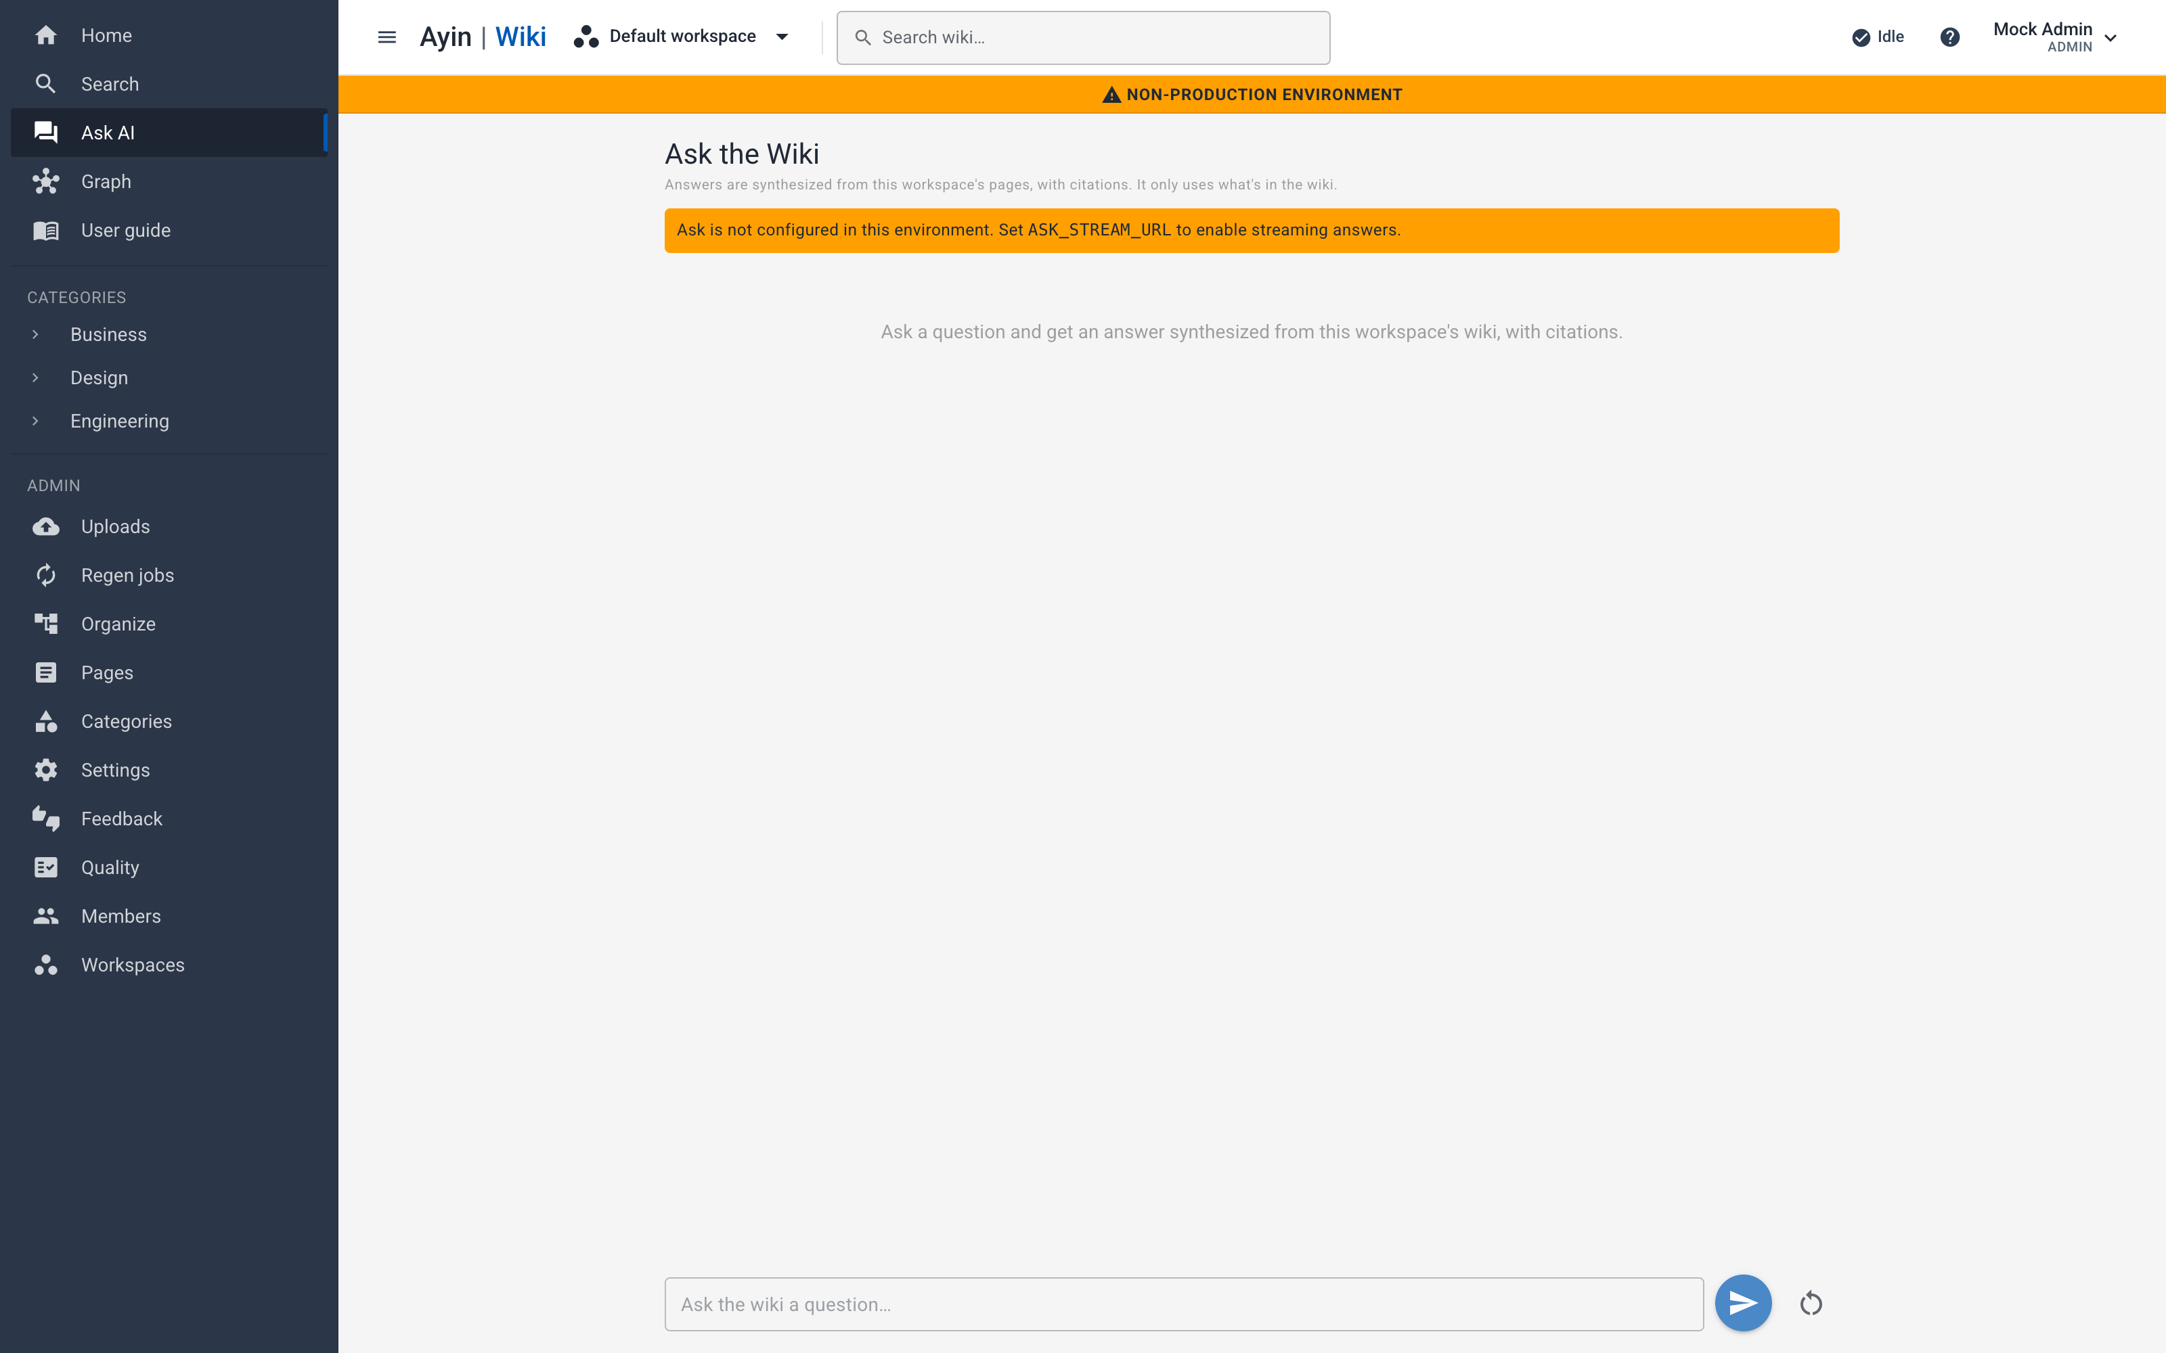Open the Mock Admin user menu chevron
Image resolution: width=2166 pixels, height=1353 pixels.
(x=2110, y=38)
